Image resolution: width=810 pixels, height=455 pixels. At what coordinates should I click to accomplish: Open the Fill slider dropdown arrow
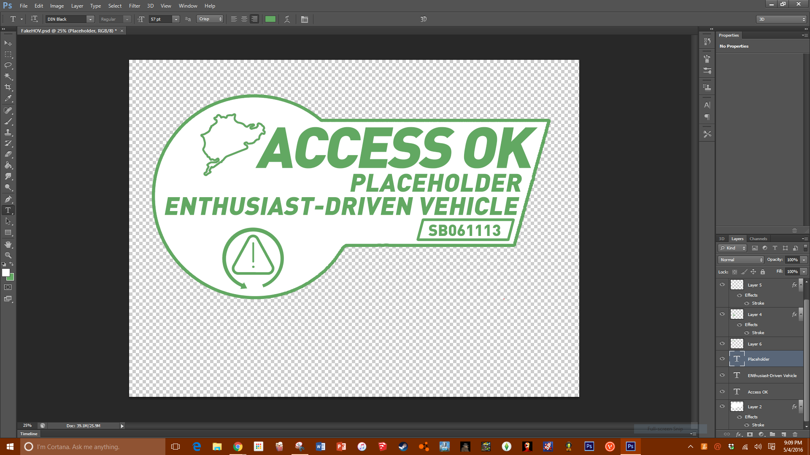(804, 272)
